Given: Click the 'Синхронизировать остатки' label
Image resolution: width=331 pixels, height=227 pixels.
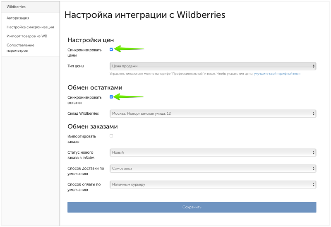Looking at the screenshot, I should [x=84, y=100].
